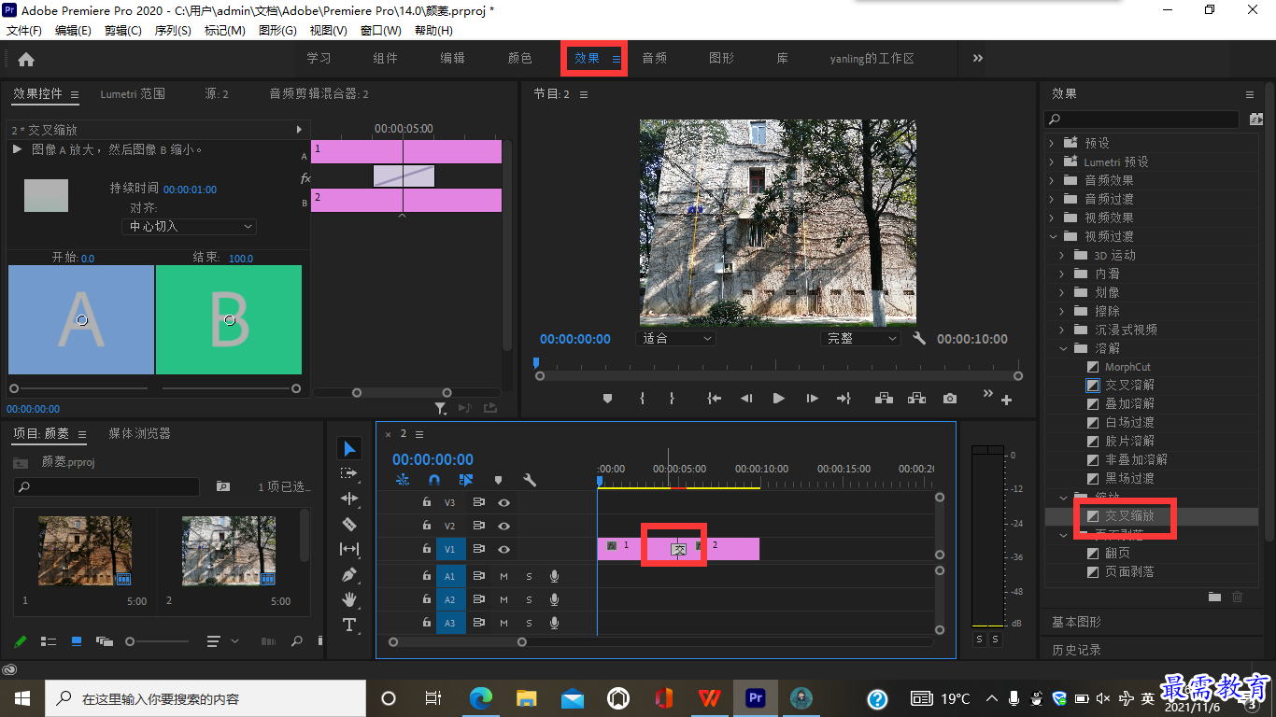Click the Extract button in monitor
Screen dimensions: 1276x717
(916, 399)
